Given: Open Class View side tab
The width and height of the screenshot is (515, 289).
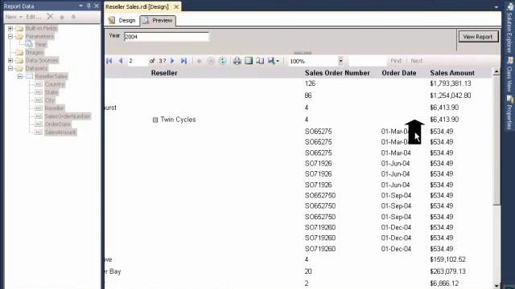Looking at the screenshot, I should click(x=509, y=75).
